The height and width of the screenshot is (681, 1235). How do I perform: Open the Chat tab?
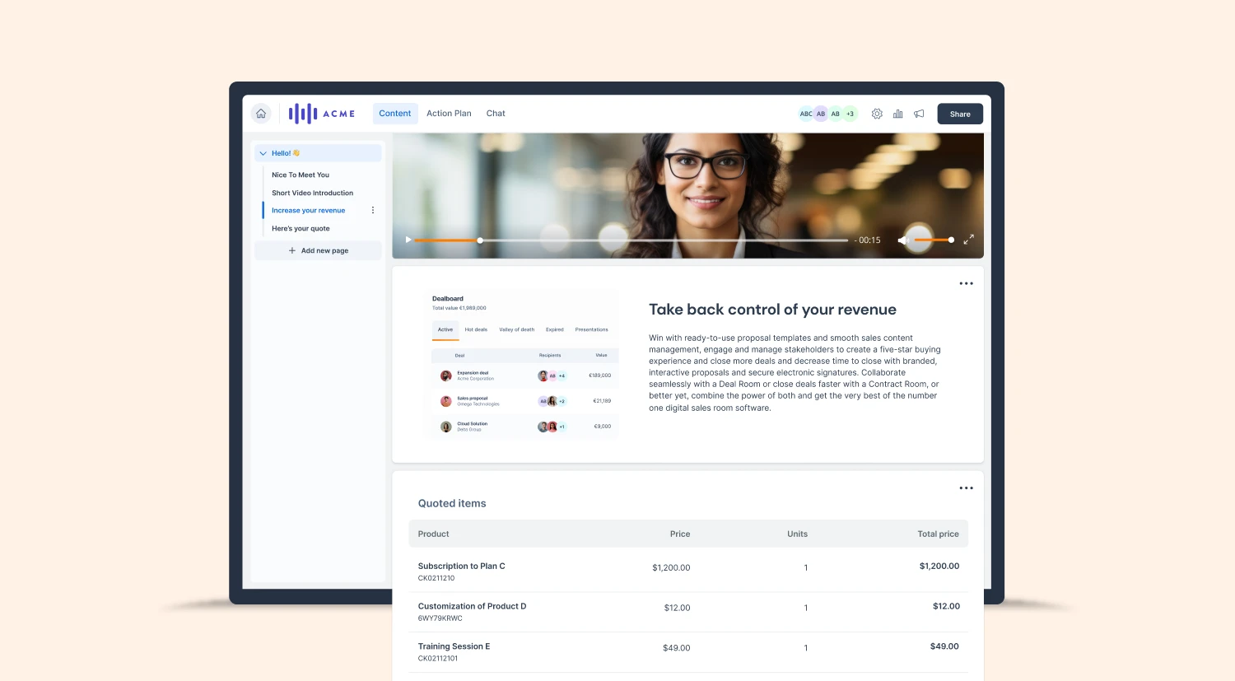click(496, 114)
